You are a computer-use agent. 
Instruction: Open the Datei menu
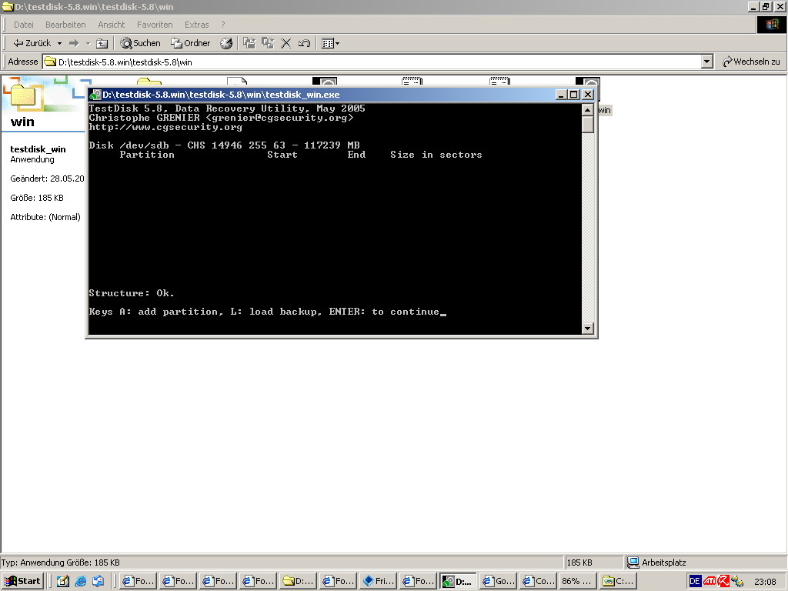pyautogui.click(x=24, y=25)
